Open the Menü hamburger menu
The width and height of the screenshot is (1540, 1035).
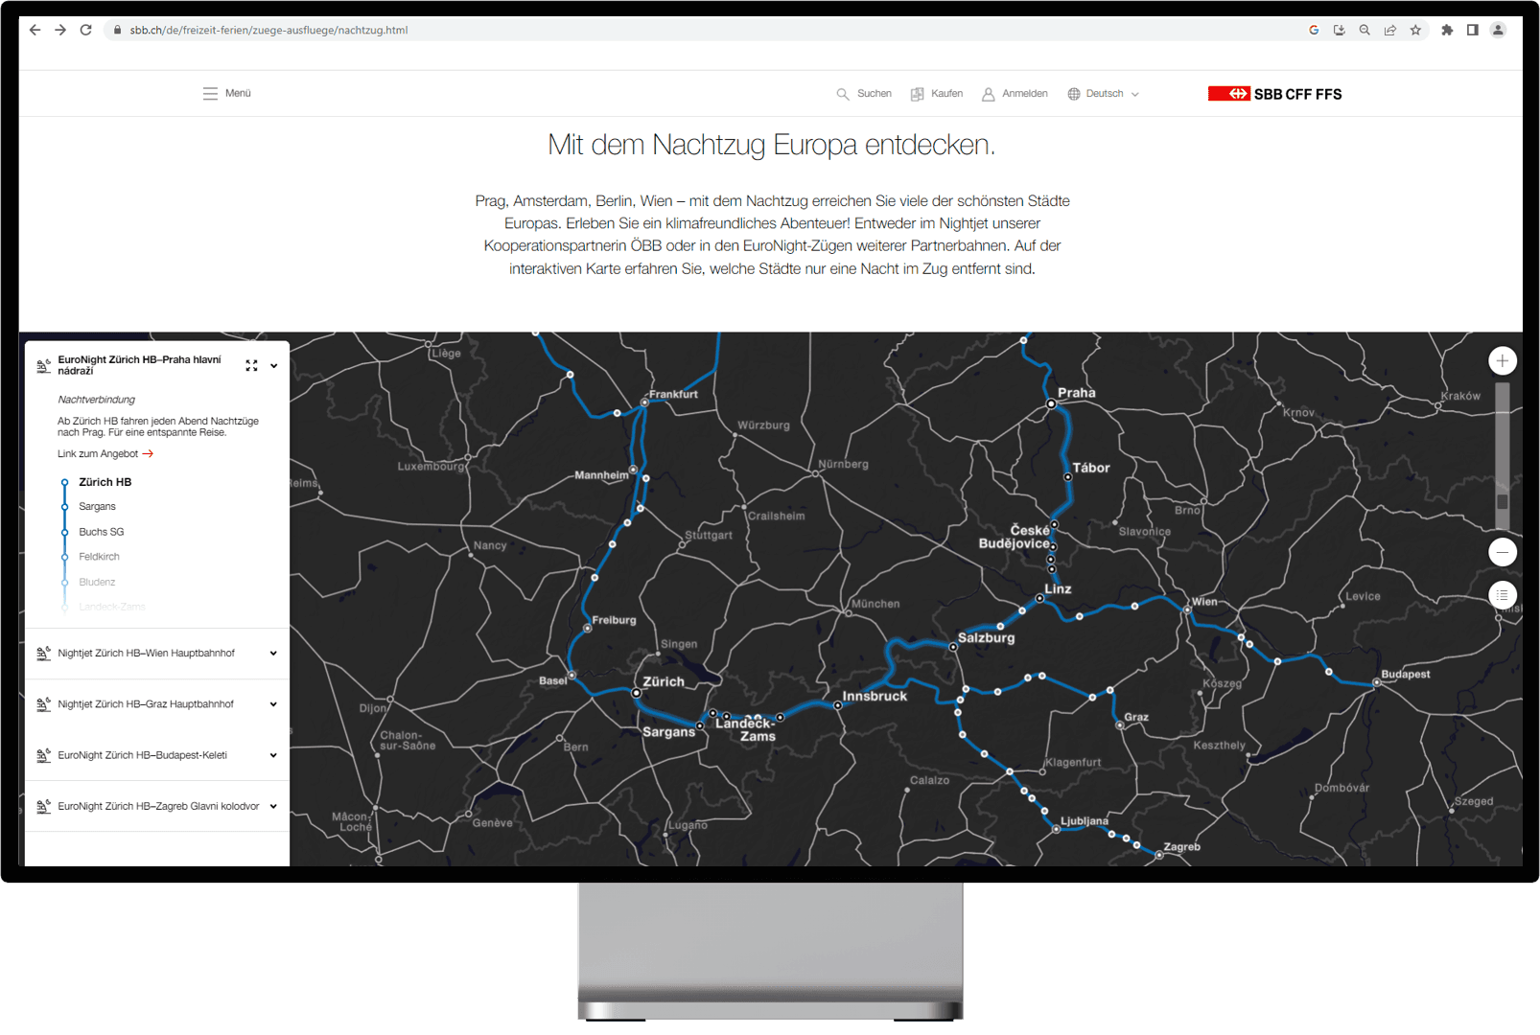[x=227, y=93]
